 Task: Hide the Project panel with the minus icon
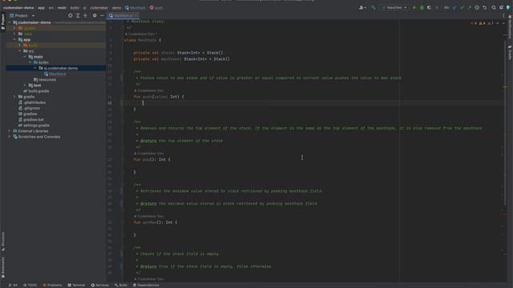pyautogui.click(x=102, y=15)
